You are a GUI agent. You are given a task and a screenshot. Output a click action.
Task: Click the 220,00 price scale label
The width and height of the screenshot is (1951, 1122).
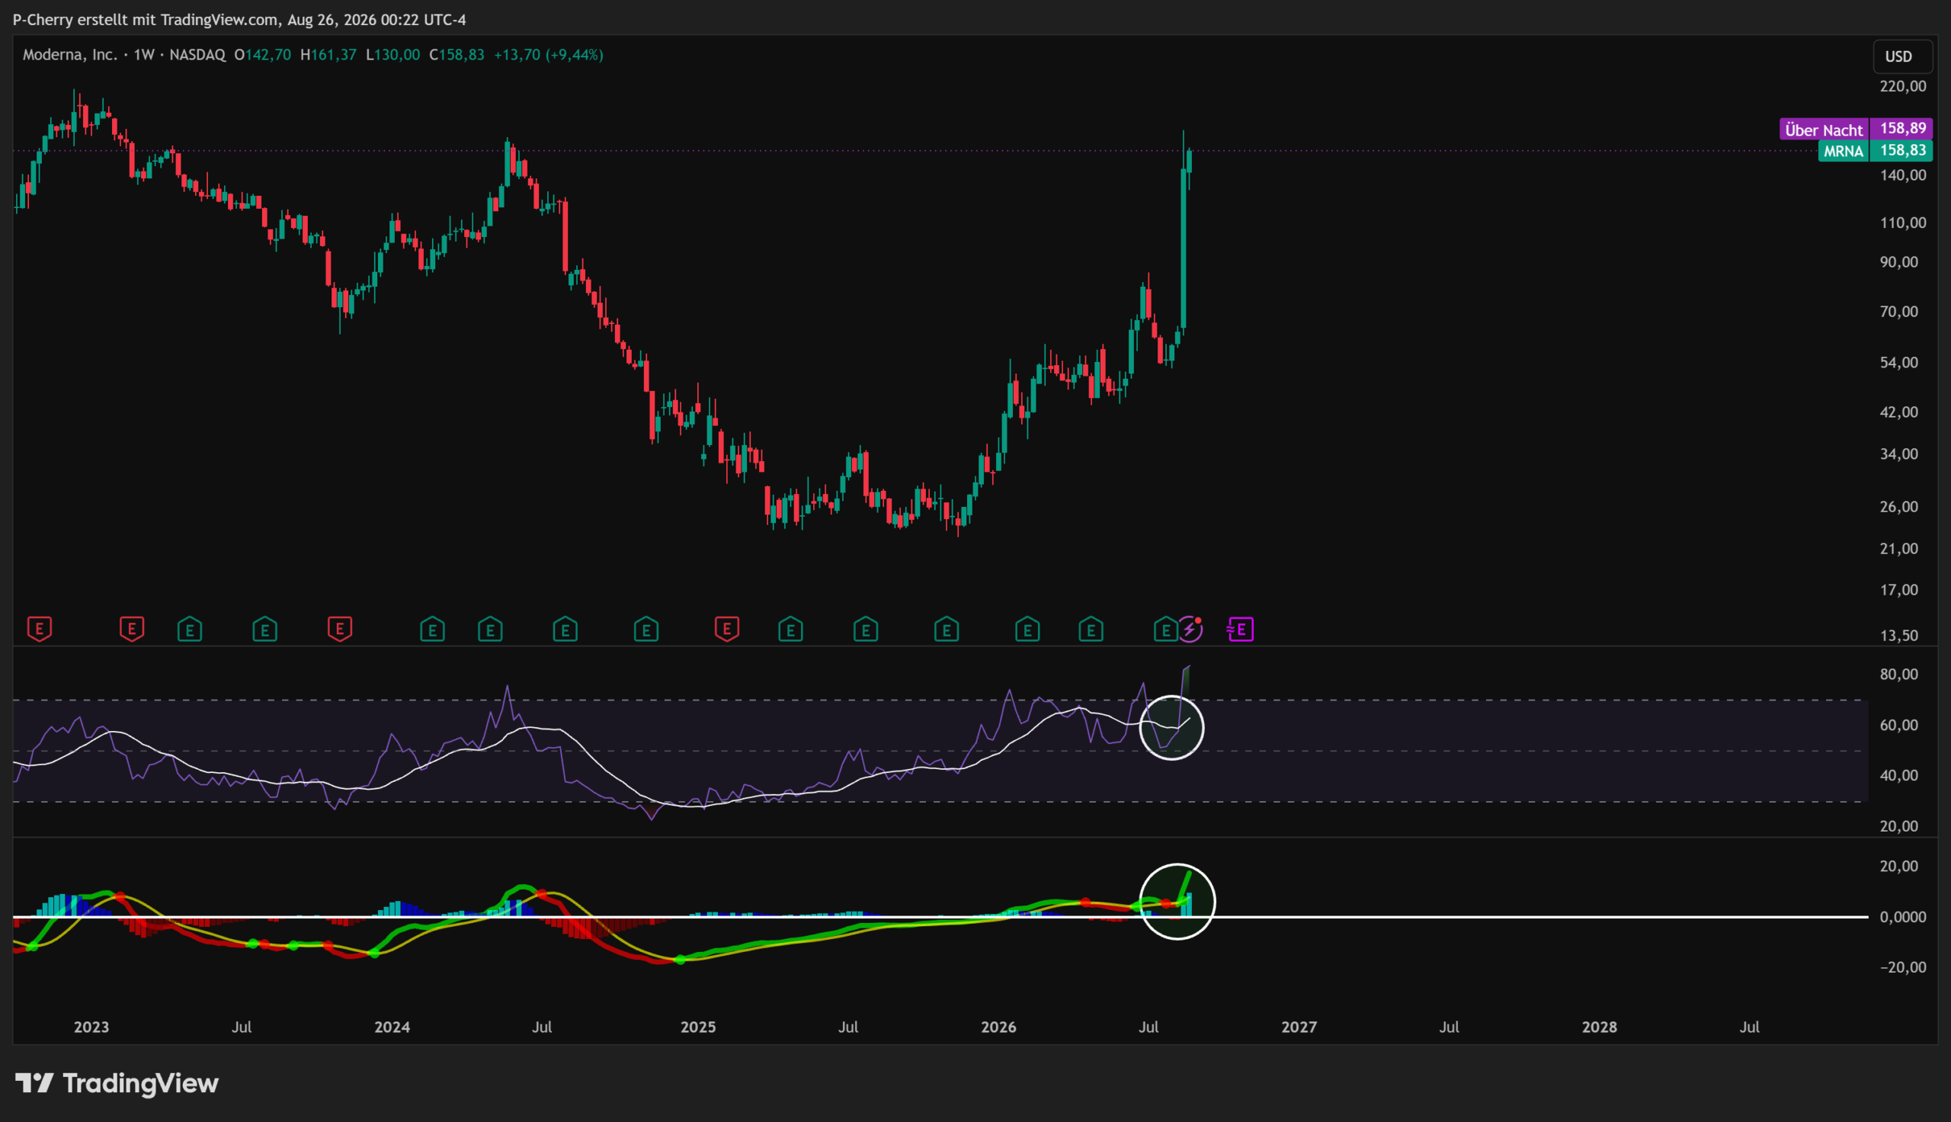pos(1902,86)
